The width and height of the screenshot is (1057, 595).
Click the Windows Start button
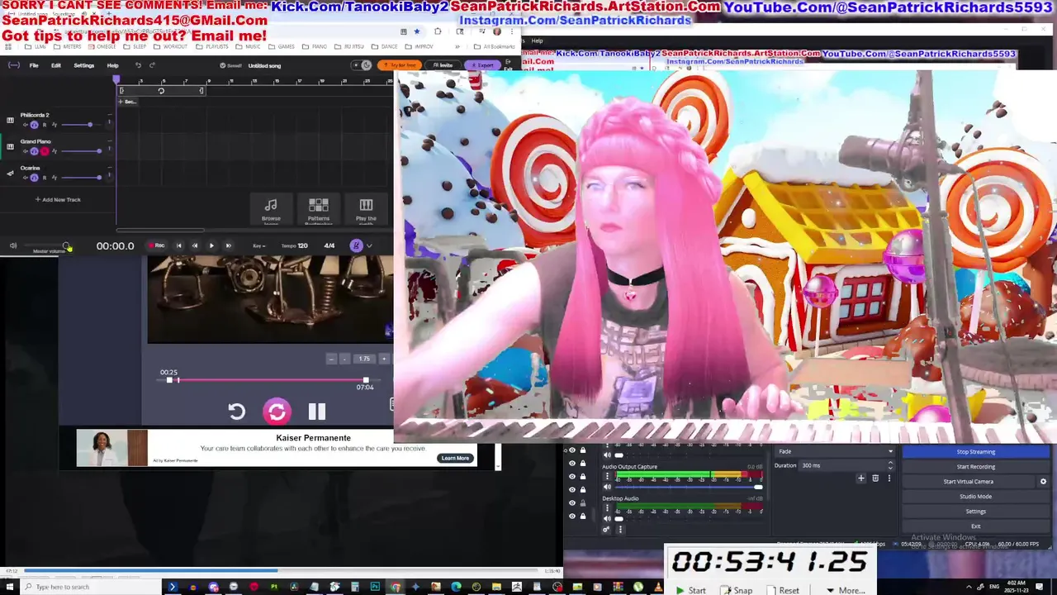pyautogui.click(x=9, y=588)
